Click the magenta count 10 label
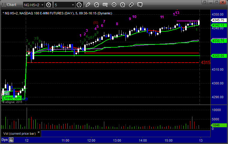 (x=134, y=17)
